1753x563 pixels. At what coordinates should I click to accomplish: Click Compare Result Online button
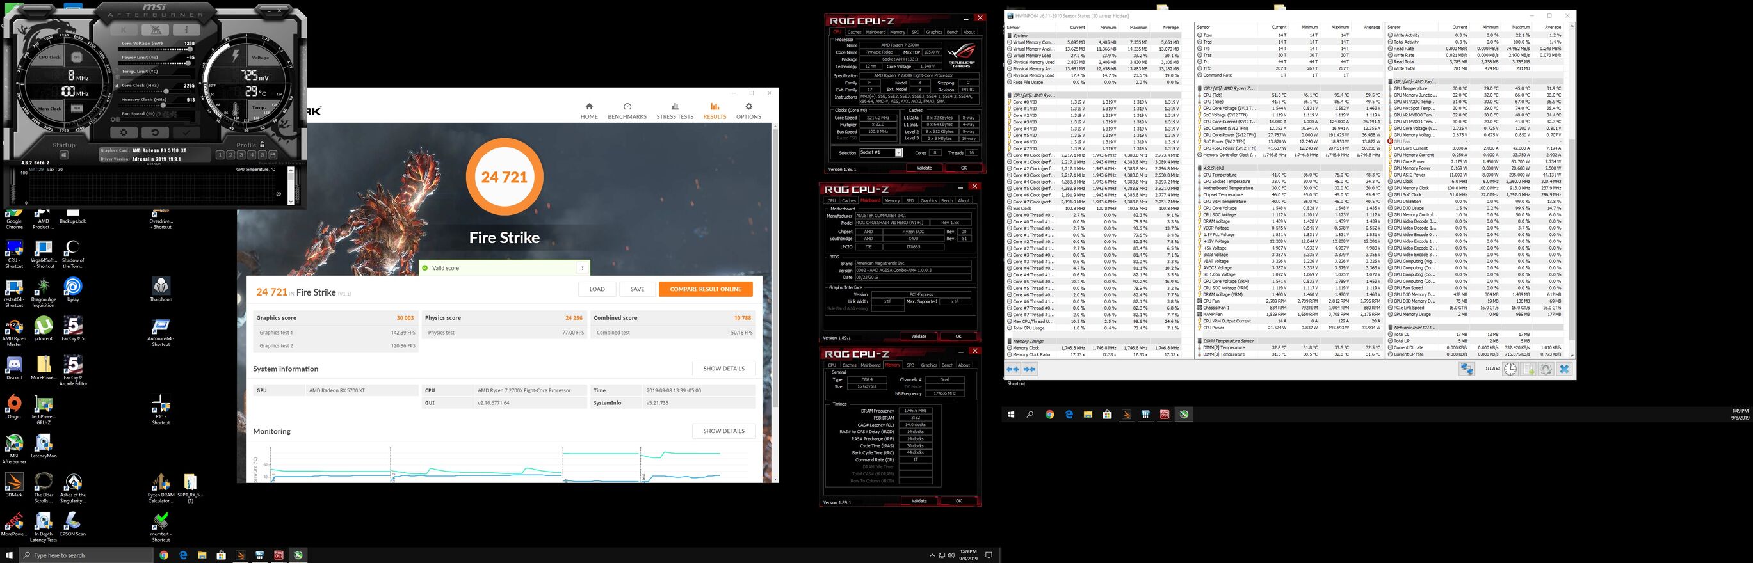click(706, 289)
